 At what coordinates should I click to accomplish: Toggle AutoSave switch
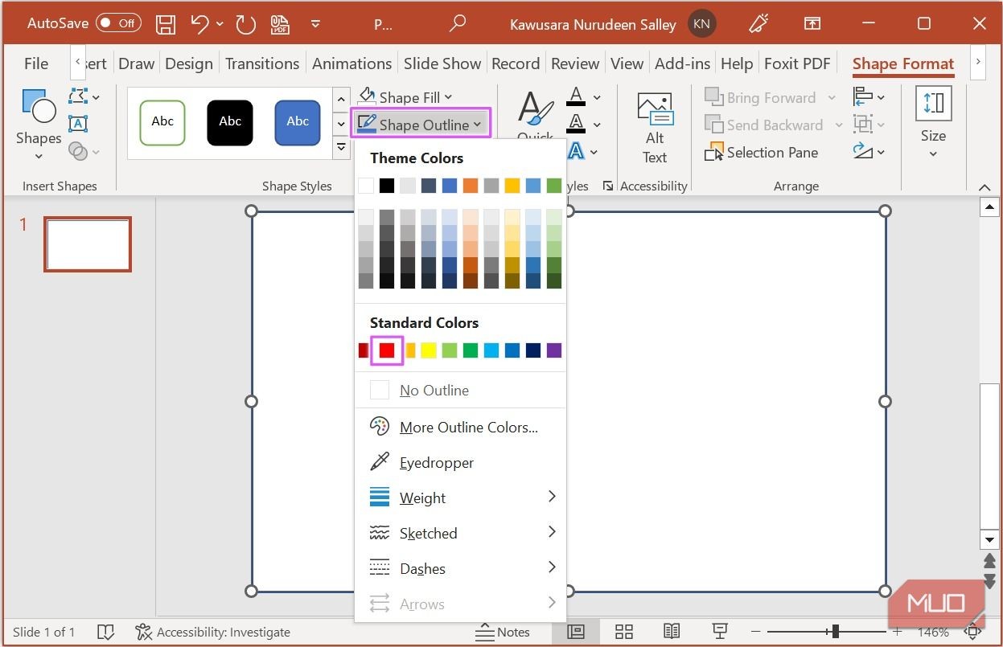coord(118,23)
